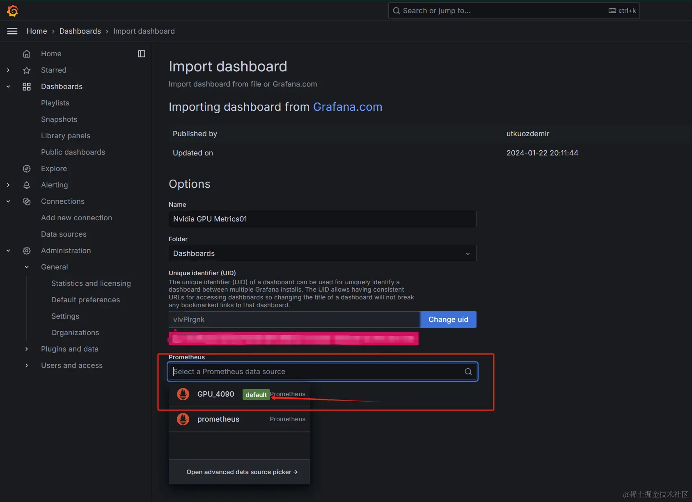
Task: Click the Search or jump to box
Action: tap(514, 11)
